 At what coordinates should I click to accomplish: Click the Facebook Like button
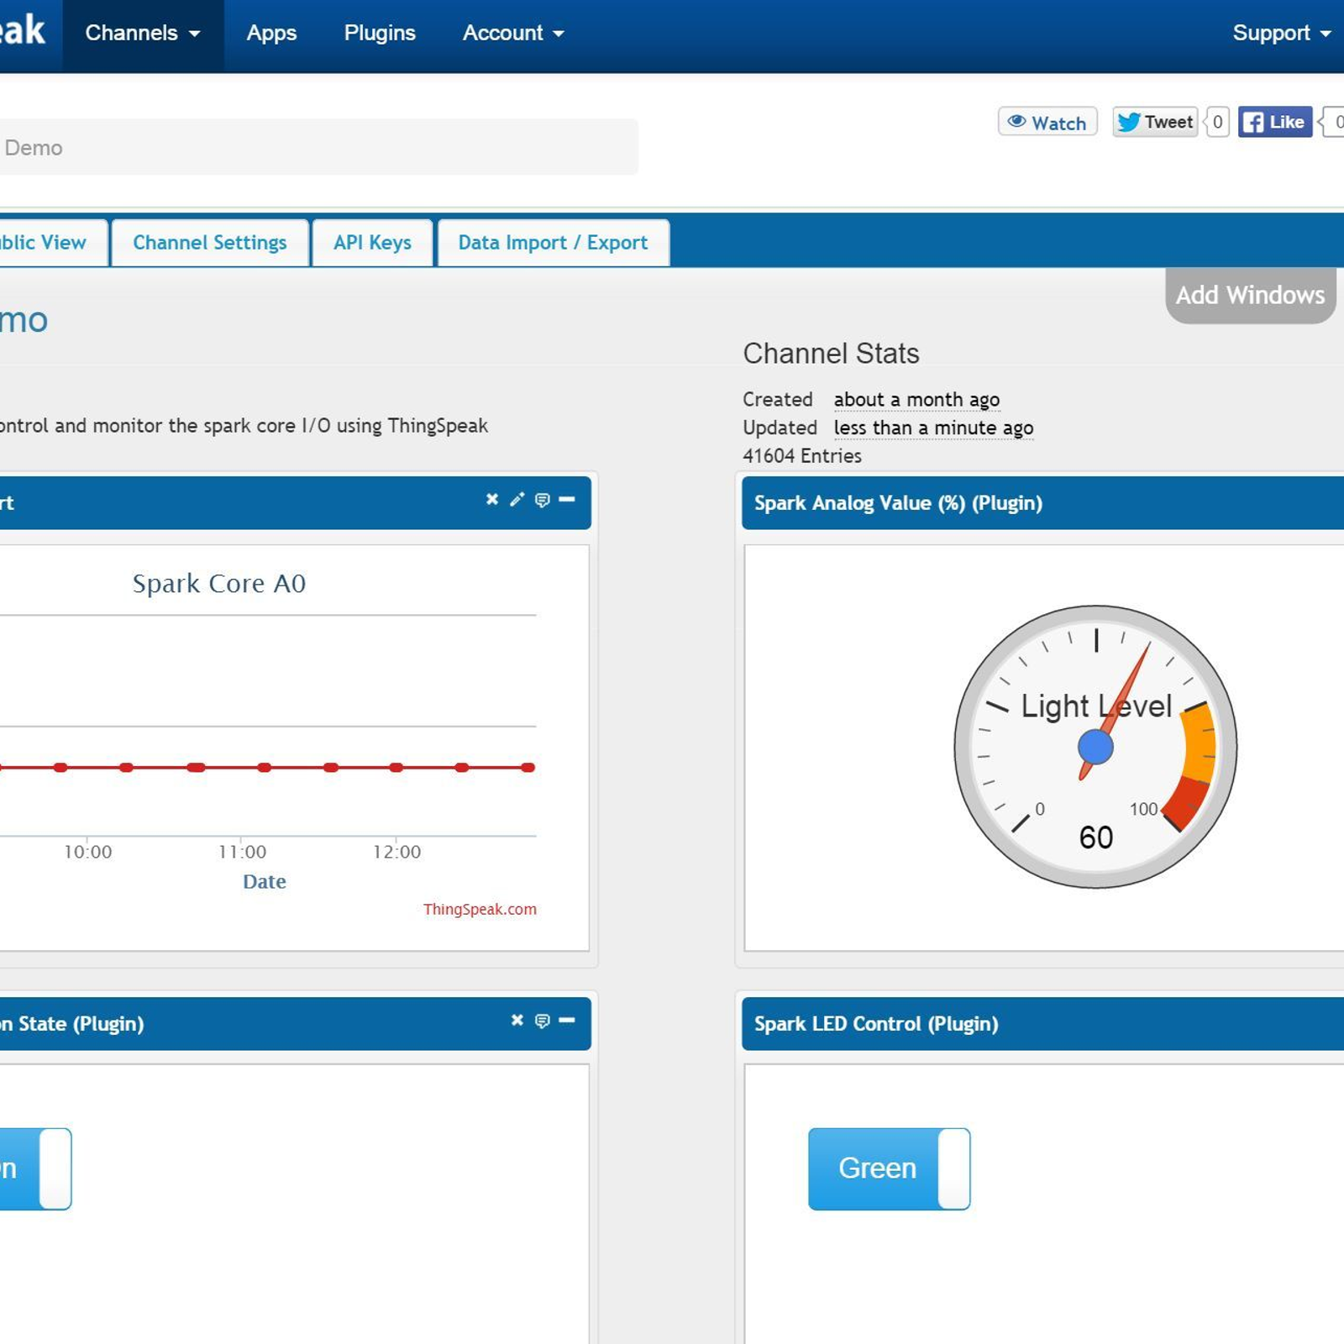pos(1274,122)
